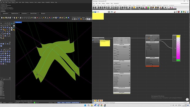The height and width of the screenshot is (107, 190).
Task: Switch to Grasshopper Params tab
Action: coord(94,5)
